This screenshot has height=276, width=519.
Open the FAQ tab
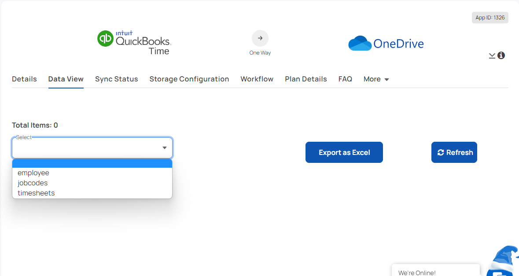345,79
